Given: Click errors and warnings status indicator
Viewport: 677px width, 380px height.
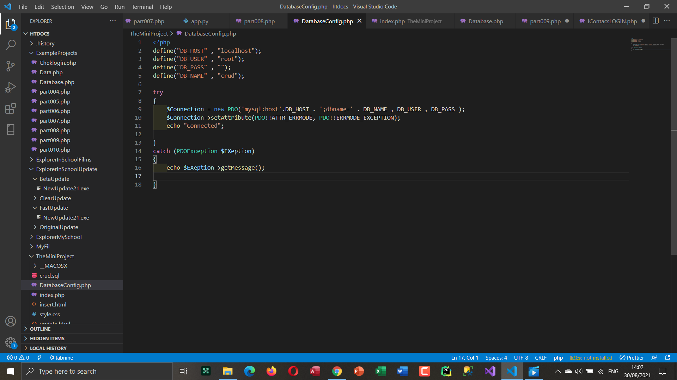Looking at the screenshot, I should point(18,357).
